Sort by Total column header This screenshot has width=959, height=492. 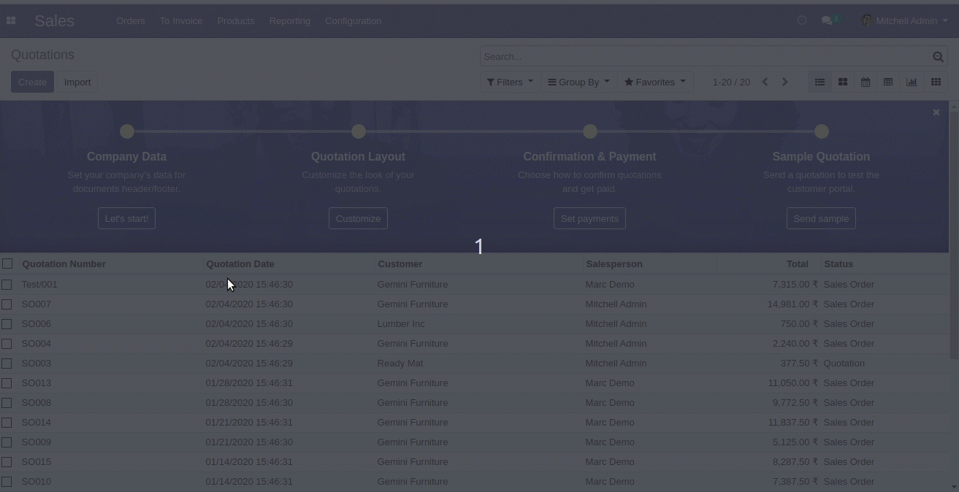(x=797, y=264)
